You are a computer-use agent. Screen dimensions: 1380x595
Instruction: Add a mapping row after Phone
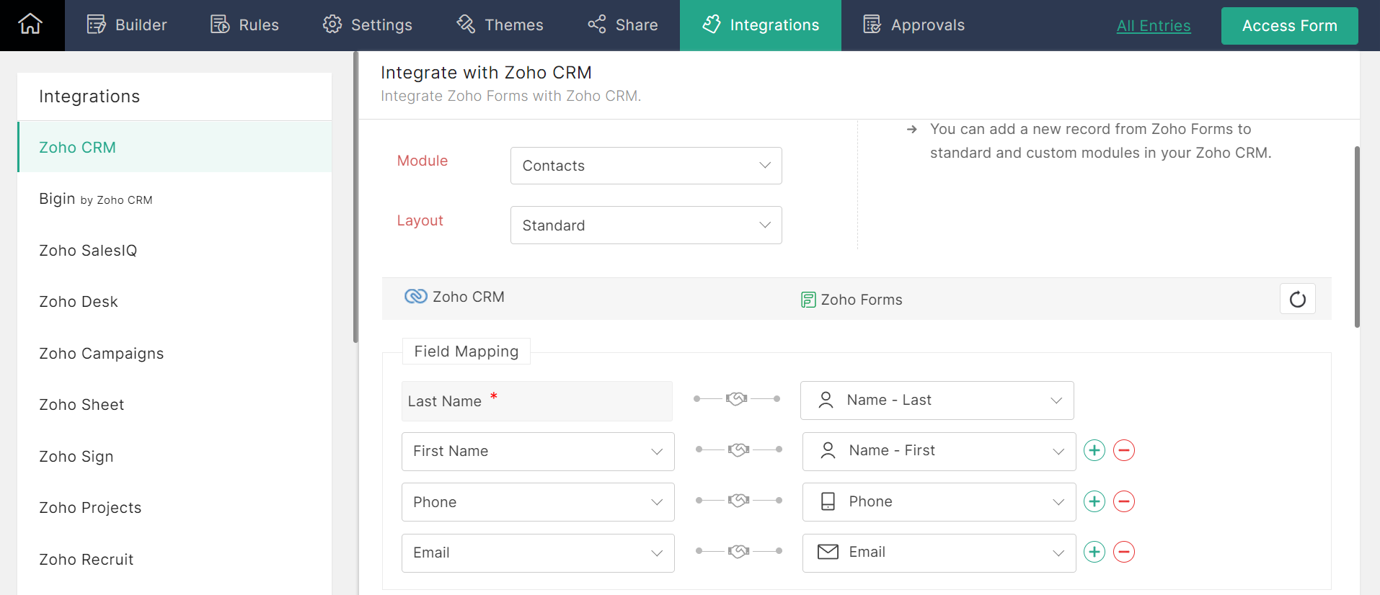pos(1094,501)
